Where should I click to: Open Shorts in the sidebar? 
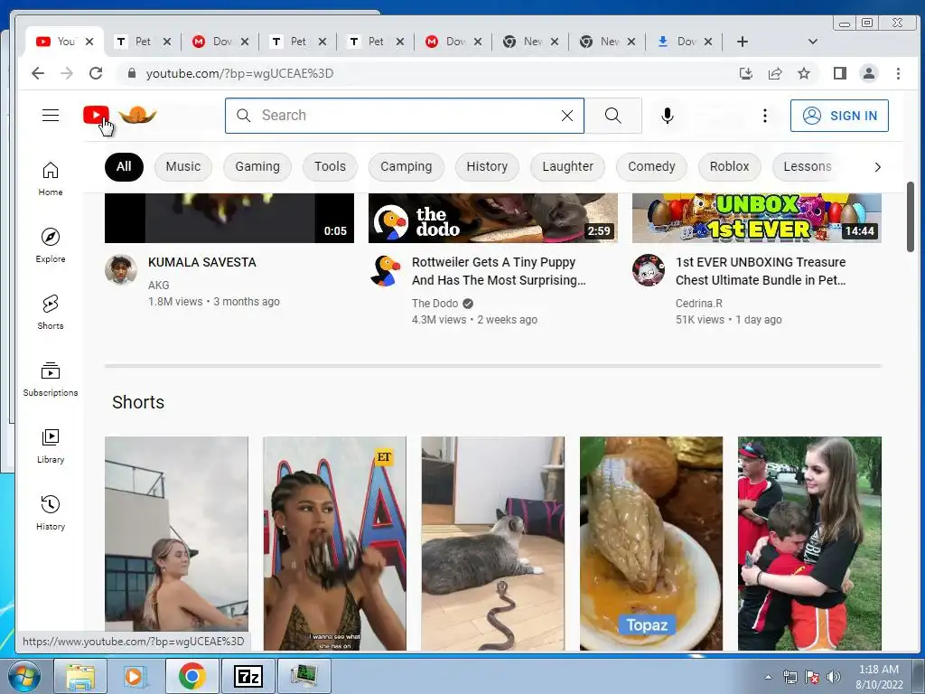[x=51, y=312]
